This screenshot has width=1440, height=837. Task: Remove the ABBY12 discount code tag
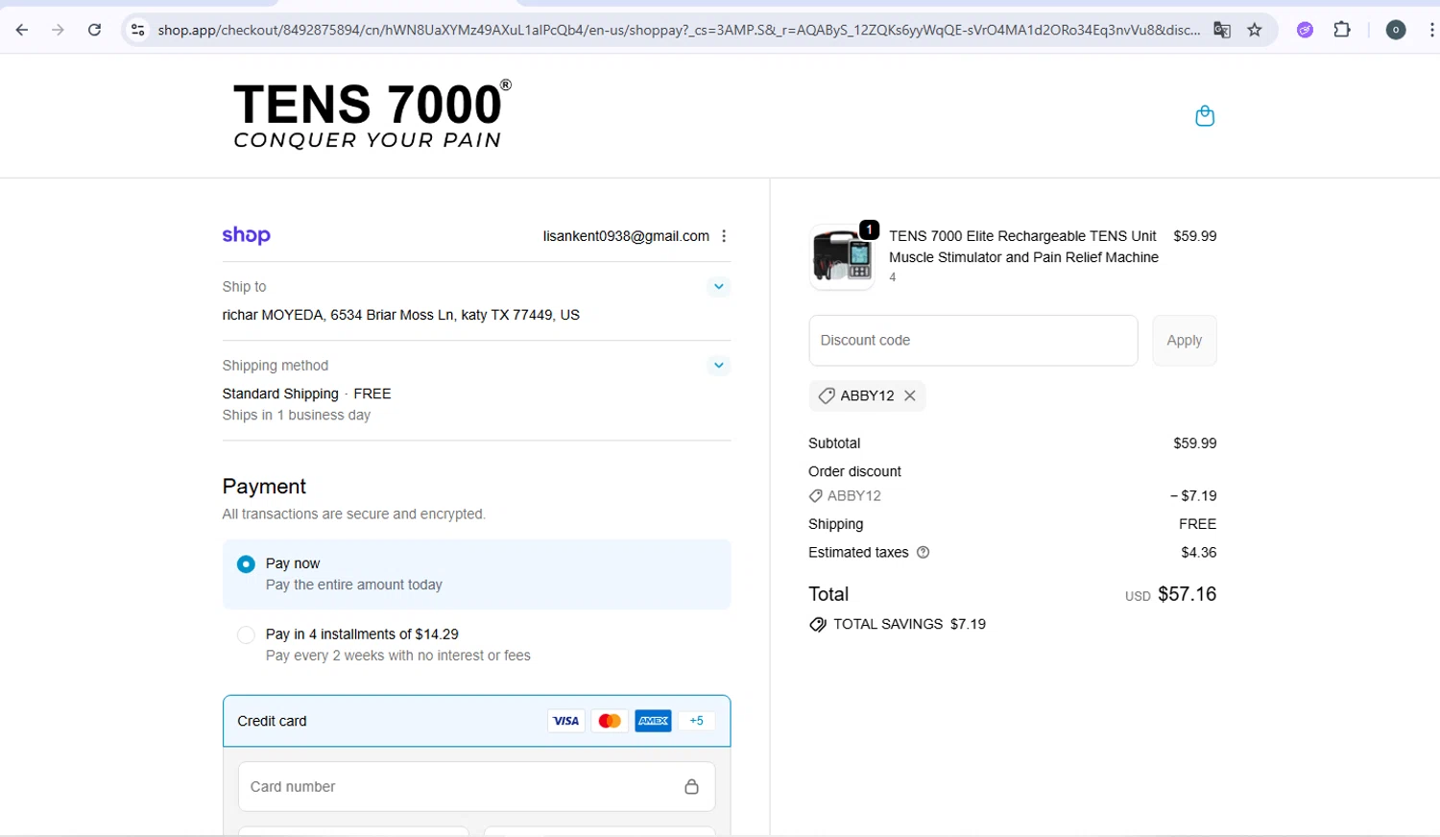tap(910, 395)
